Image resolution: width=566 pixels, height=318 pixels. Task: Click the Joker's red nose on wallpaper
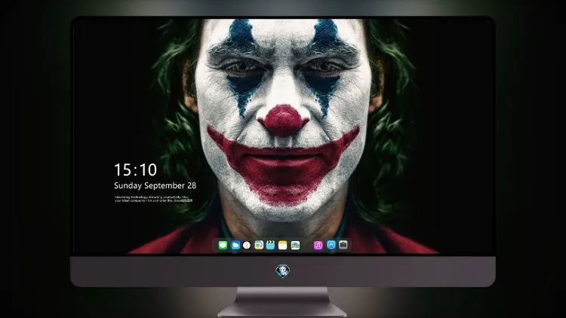pyautogui.click(x=283, y=121)
